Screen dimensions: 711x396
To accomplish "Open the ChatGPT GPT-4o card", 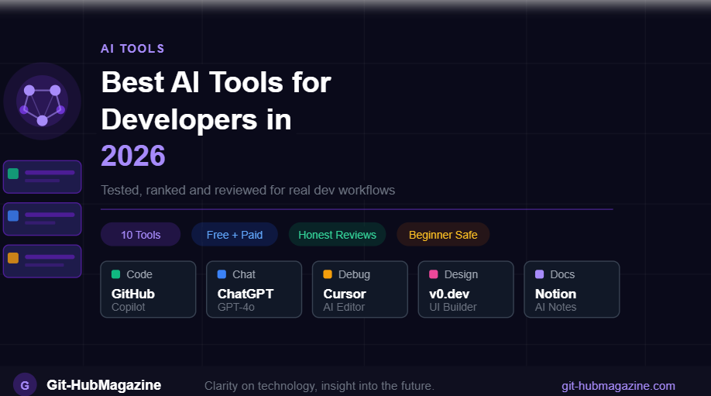I will [x=254, y=289].
